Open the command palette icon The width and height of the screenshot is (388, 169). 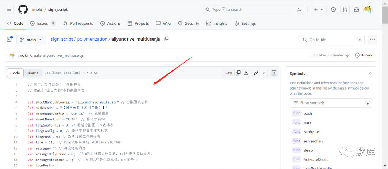299,9
